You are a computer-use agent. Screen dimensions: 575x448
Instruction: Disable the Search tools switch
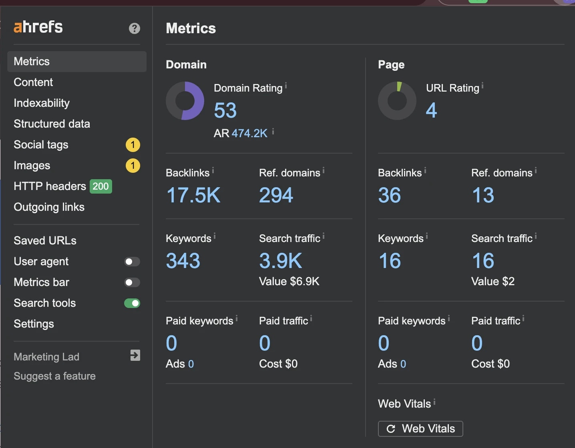point(132,303)
